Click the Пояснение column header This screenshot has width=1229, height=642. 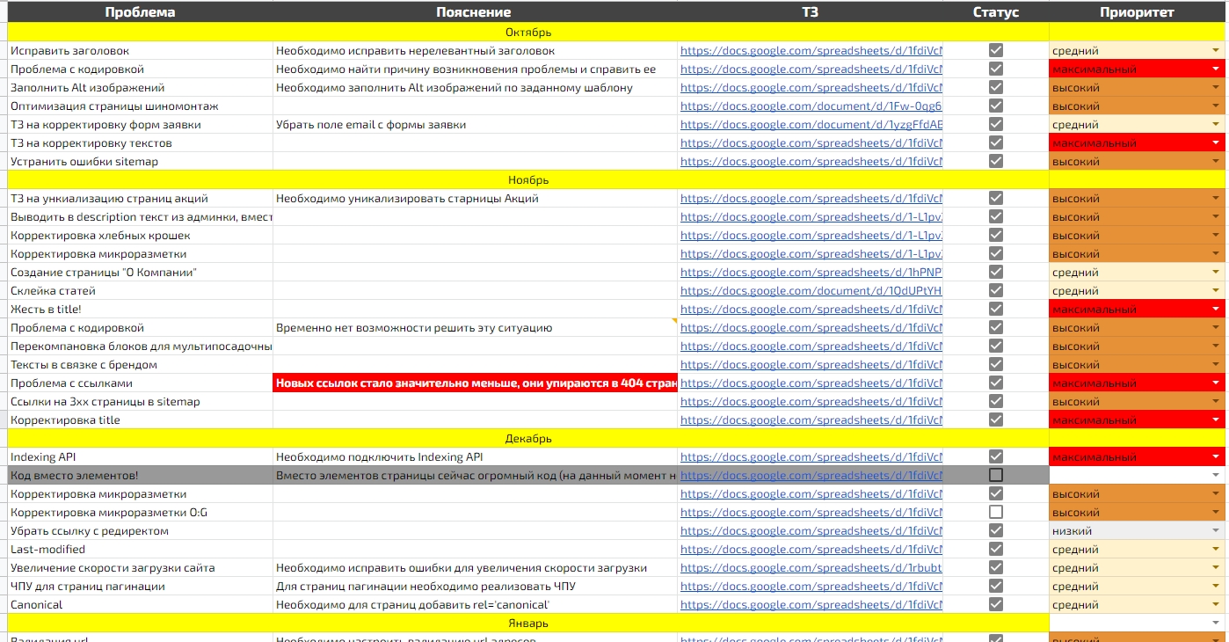point(475,12)
